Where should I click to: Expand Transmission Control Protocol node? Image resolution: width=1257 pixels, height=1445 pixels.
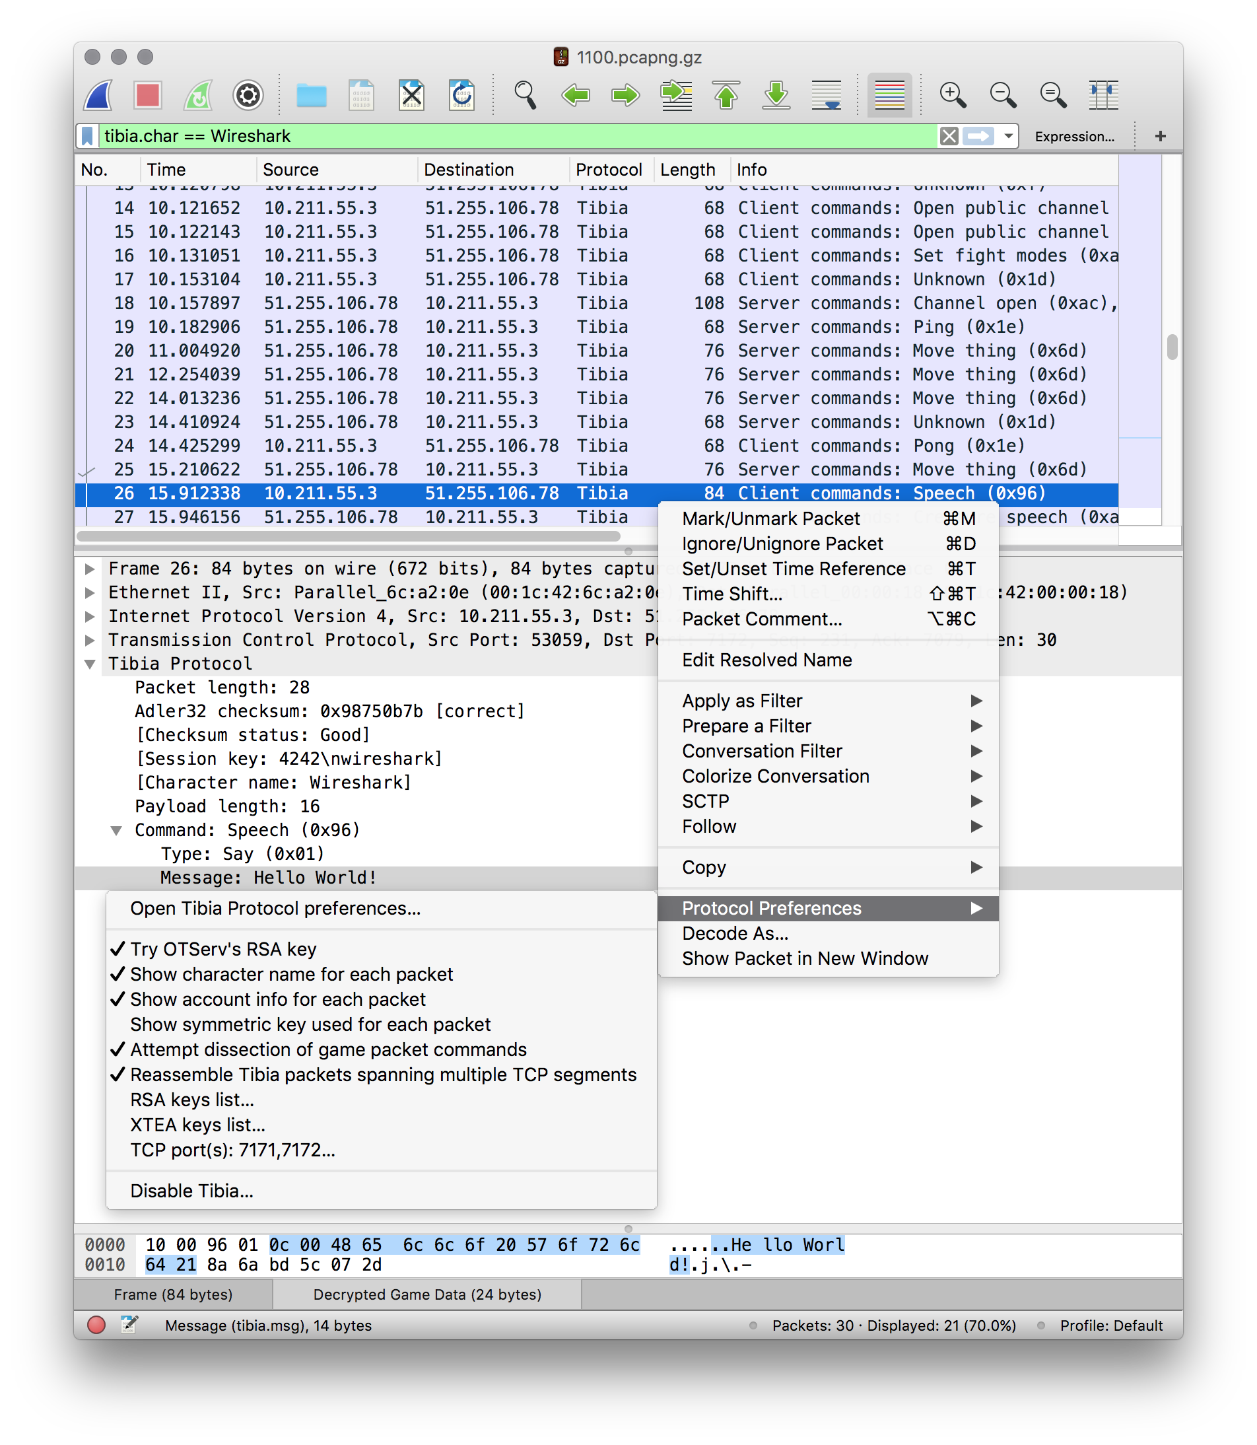pos(90,640)
